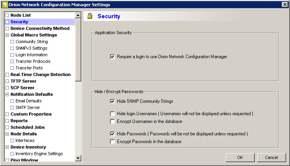Collapse the Notification Defaults node
This screenshot has height=166, width=290.
pyautogui.click(x=7, y=95)
